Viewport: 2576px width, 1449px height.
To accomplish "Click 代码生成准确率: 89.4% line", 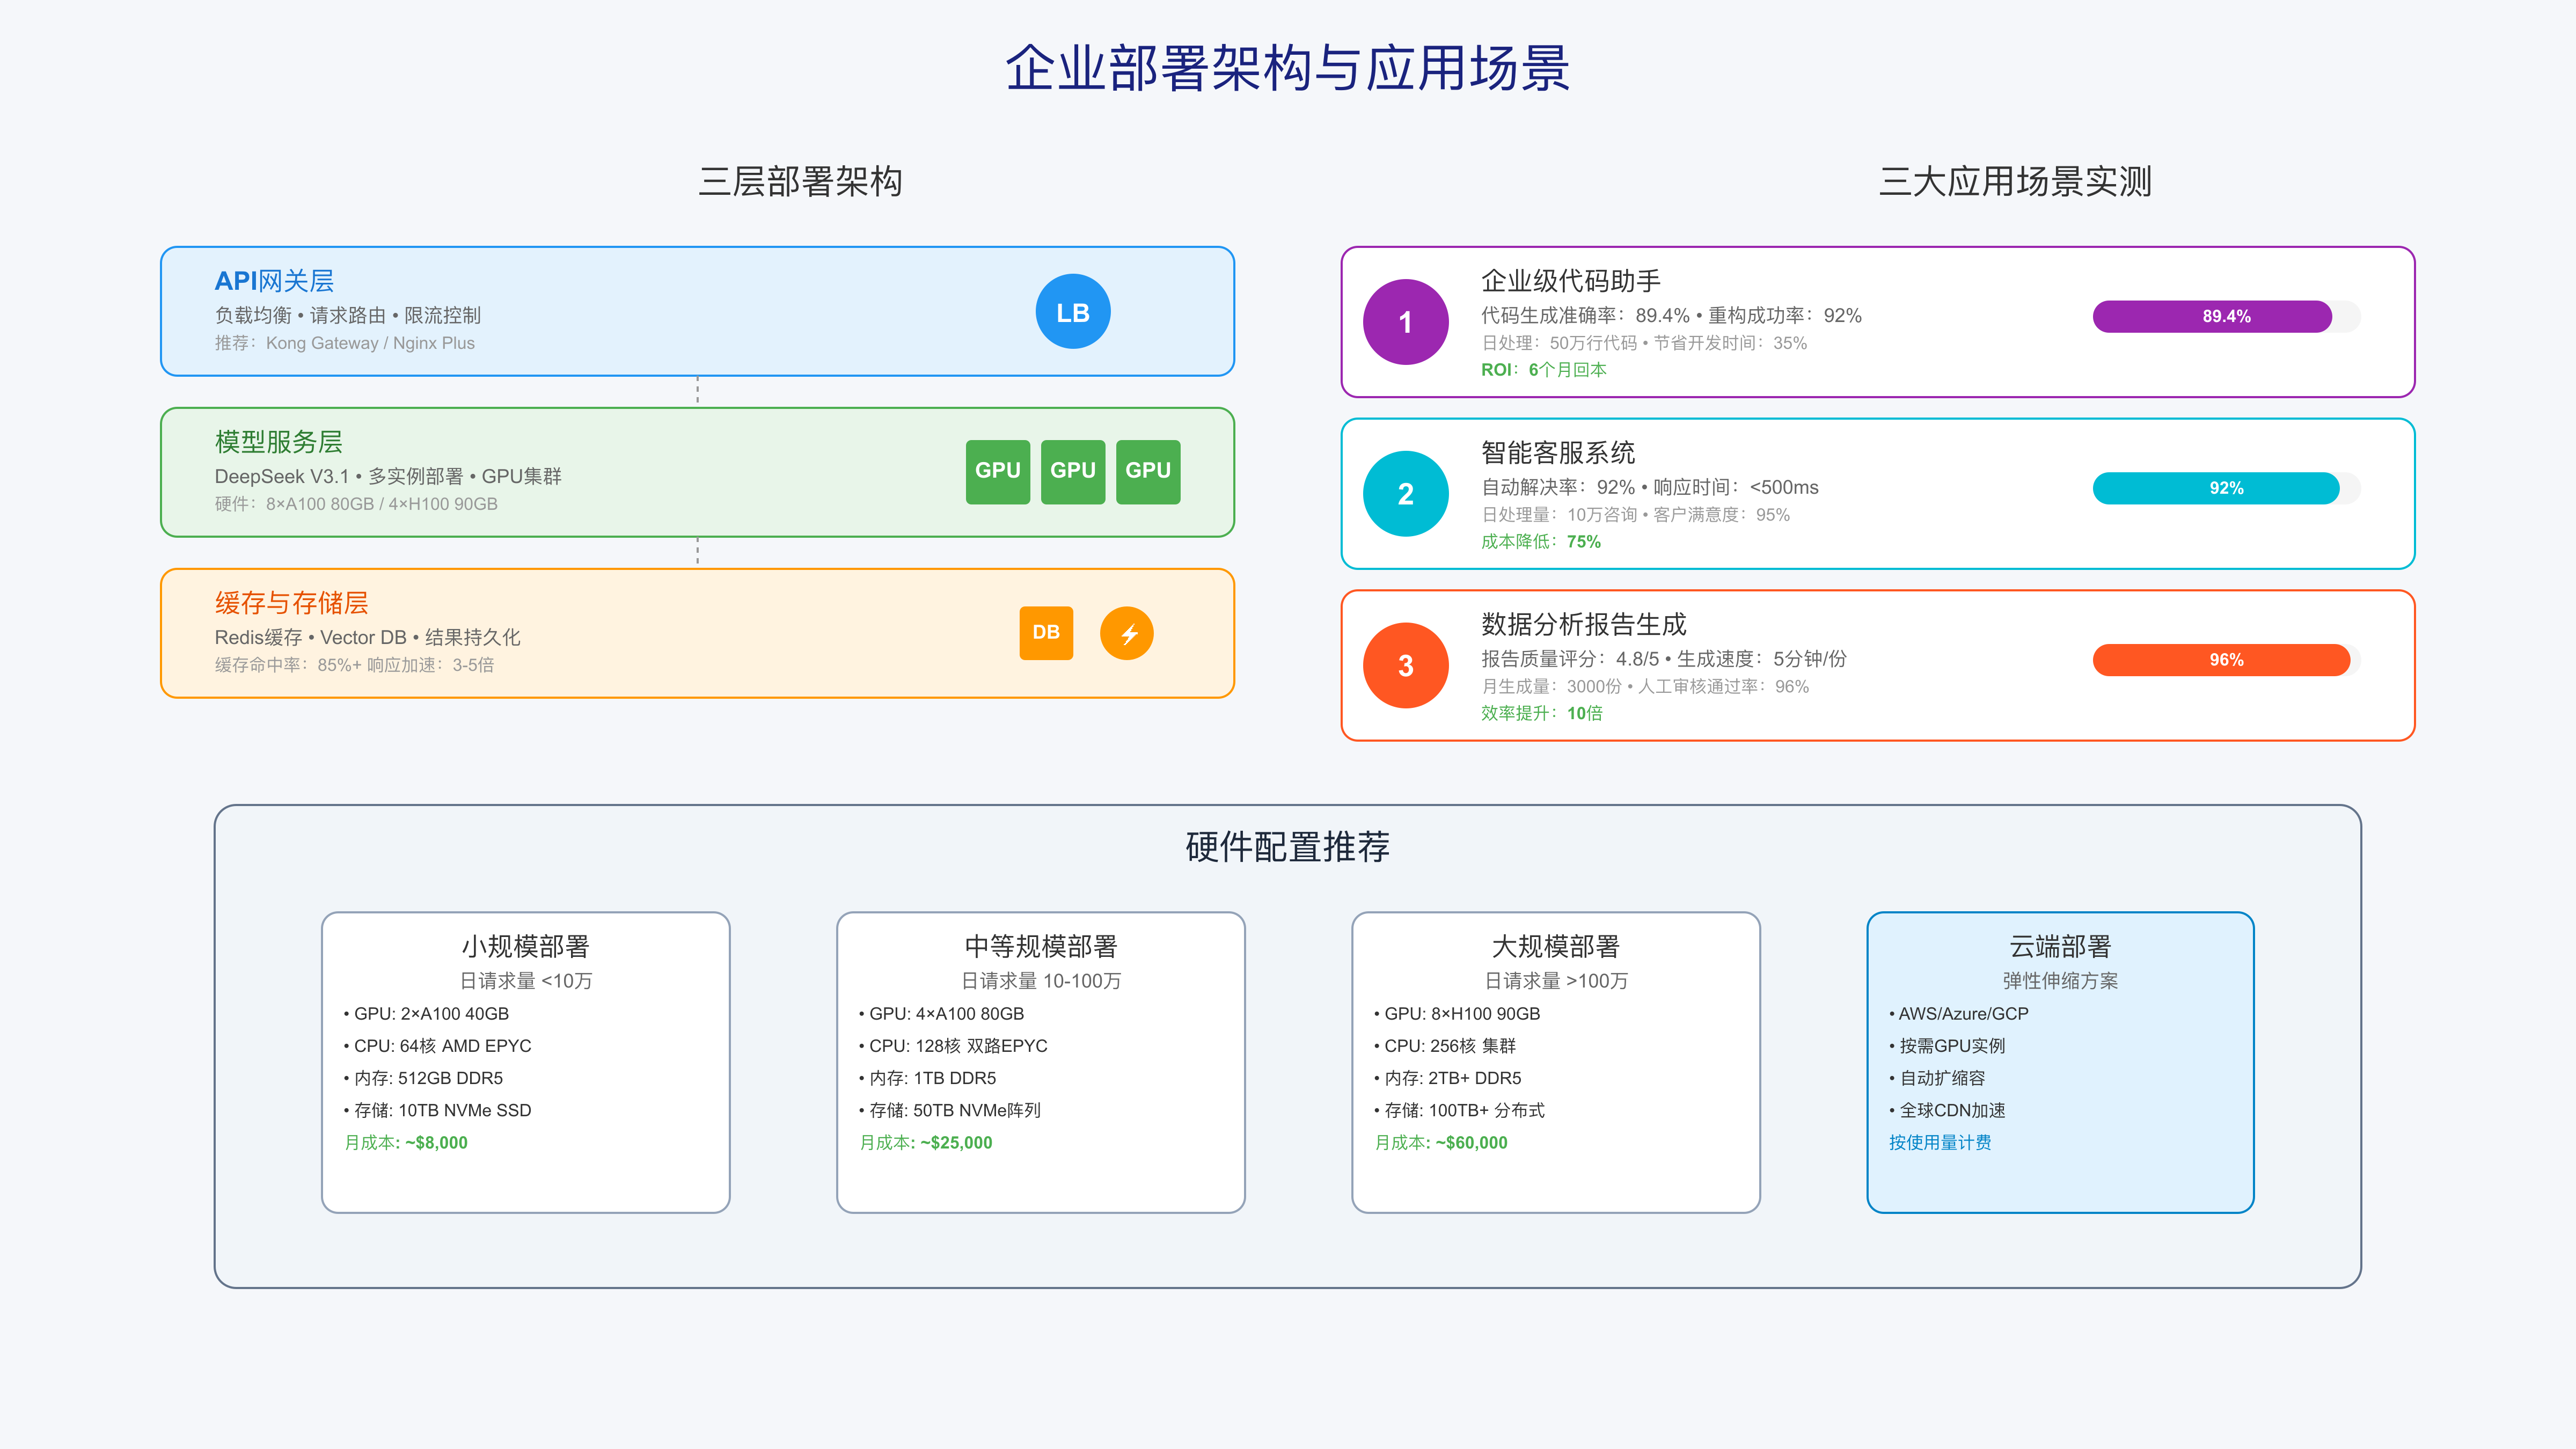I will coord(1671,315).
